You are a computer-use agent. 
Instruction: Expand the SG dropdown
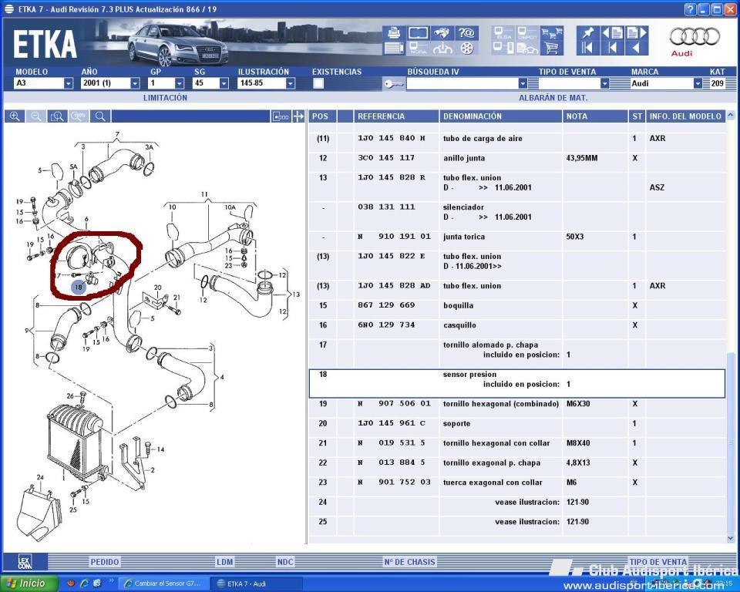pos(224,83)
